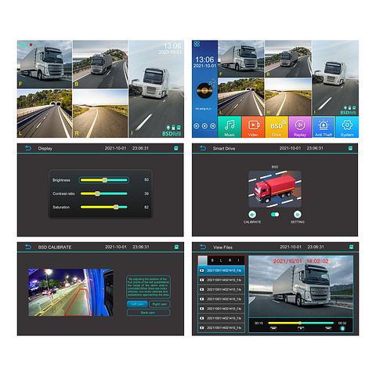Click the 13:06 clock on home sidebar
376x376 pixels.
(x=204, y=60)
